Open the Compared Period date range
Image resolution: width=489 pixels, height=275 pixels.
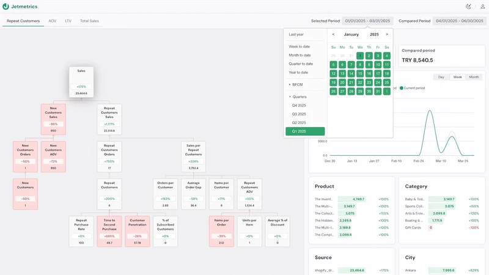[x=460, y=21]
